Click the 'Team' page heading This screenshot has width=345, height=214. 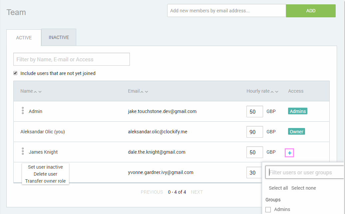tap(16, 12)
